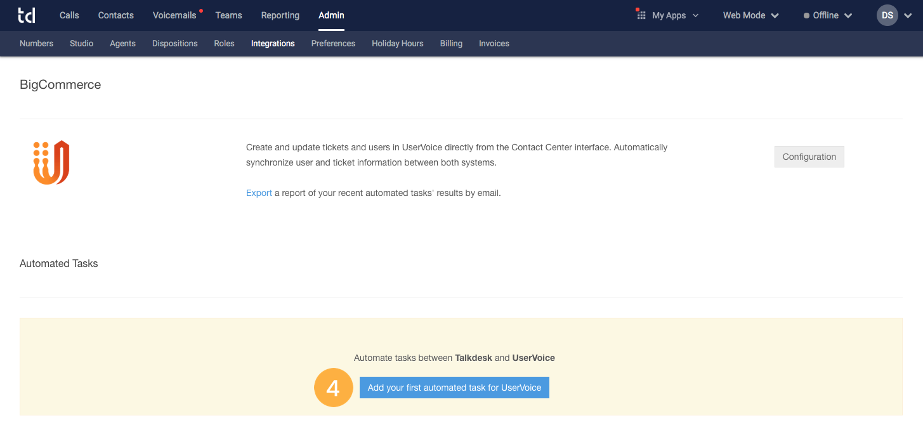Viewport: 923px width, 437px height.
Task: Open Voicemails in the top navigation
Action: [174, 15]
